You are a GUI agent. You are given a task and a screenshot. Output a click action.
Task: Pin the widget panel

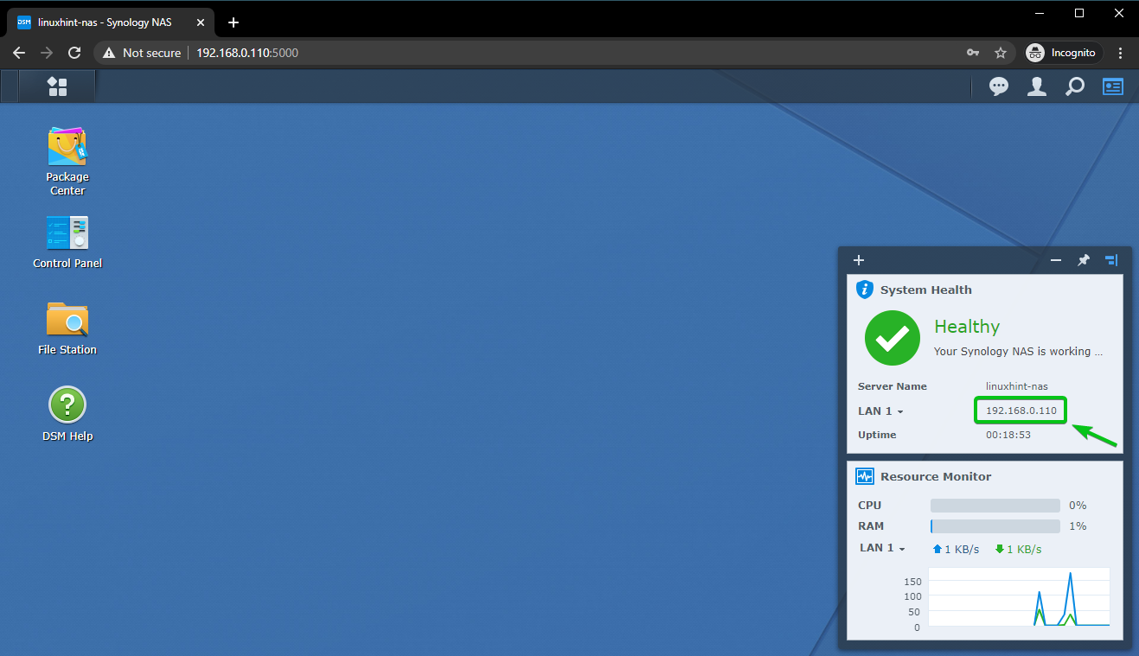pos(1084,260)
